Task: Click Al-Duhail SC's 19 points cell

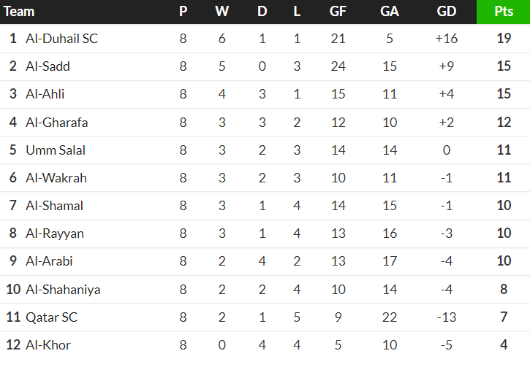Action: (503, 39)
